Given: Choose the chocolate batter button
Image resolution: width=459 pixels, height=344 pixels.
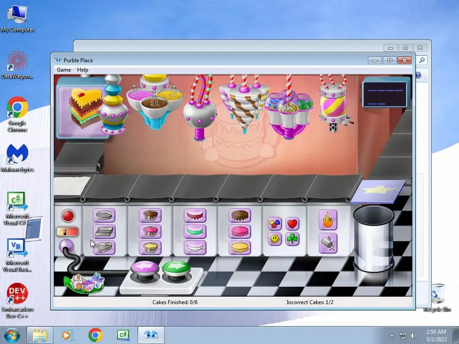Looking at the screenshot, I should 150,215.
